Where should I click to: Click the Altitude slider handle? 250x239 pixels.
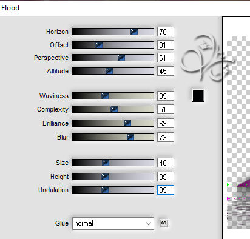(109, 71)
